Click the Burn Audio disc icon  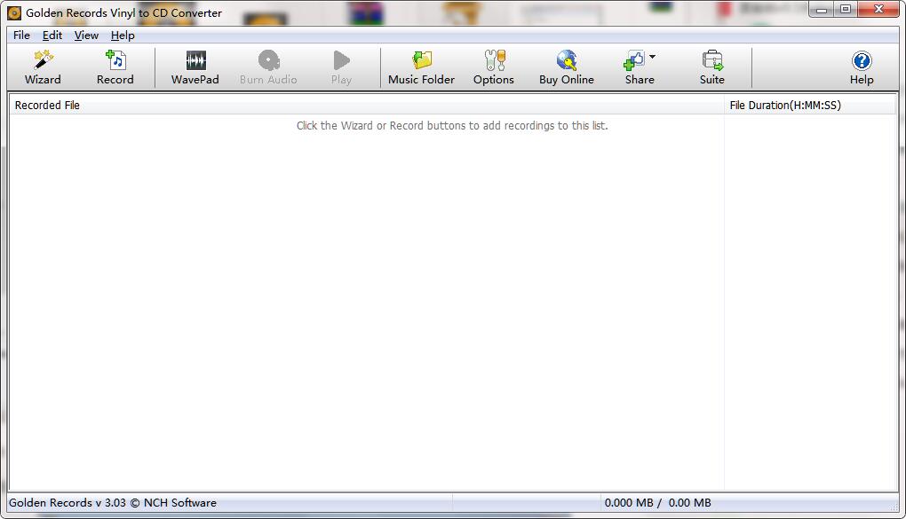[268, 60]
